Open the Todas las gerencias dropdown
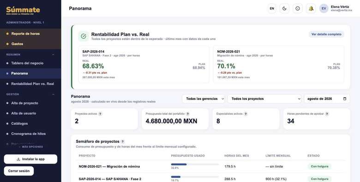Image resolution: width=360 pixels, height=182 pixels. click(204, 99)
